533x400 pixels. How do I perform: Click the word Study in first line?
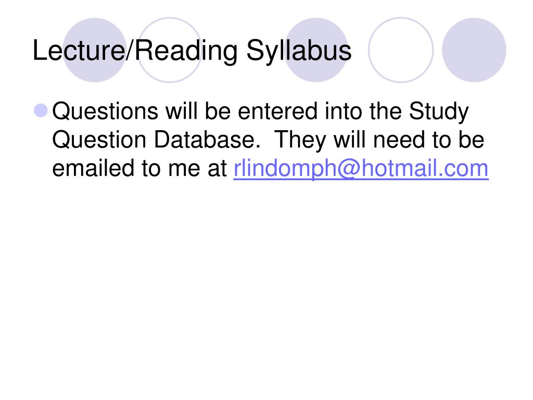[x=439, y=112]
